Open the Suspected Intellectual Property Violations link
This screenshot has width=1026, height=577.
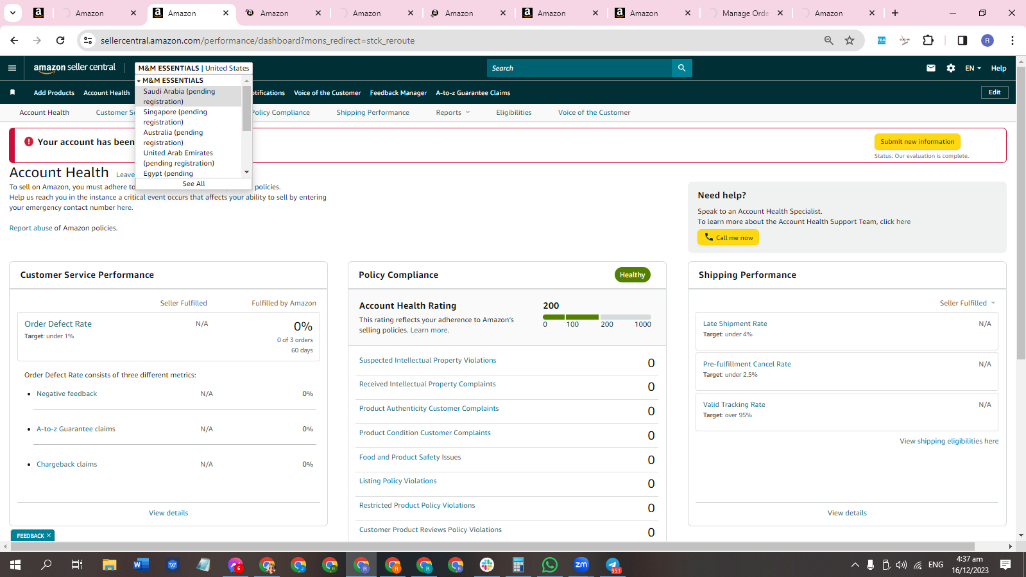[427, 360]
